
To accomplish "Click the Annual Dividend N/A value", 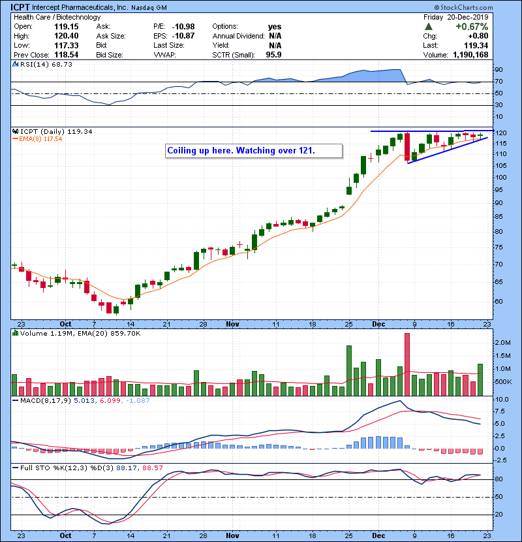I will tap(275, 36).
